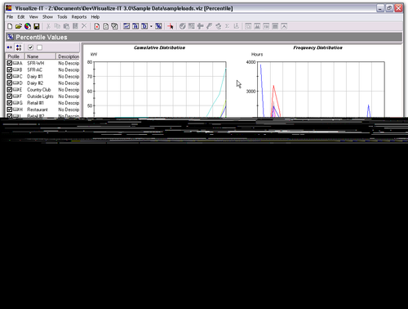Sort by the Name column header
This screenshot has height=309, width=408.
[40, 56]
